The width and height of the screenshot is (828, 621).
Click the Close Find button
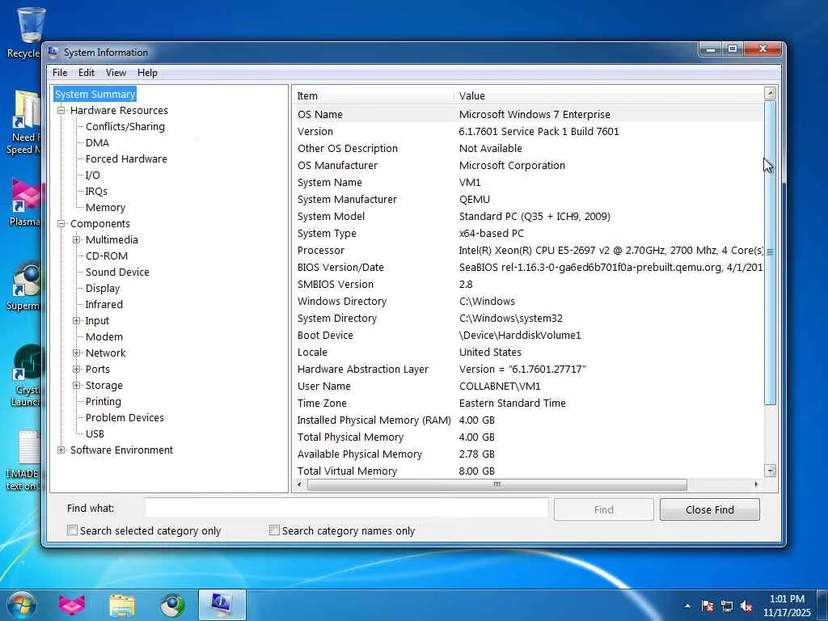(710, 509)
